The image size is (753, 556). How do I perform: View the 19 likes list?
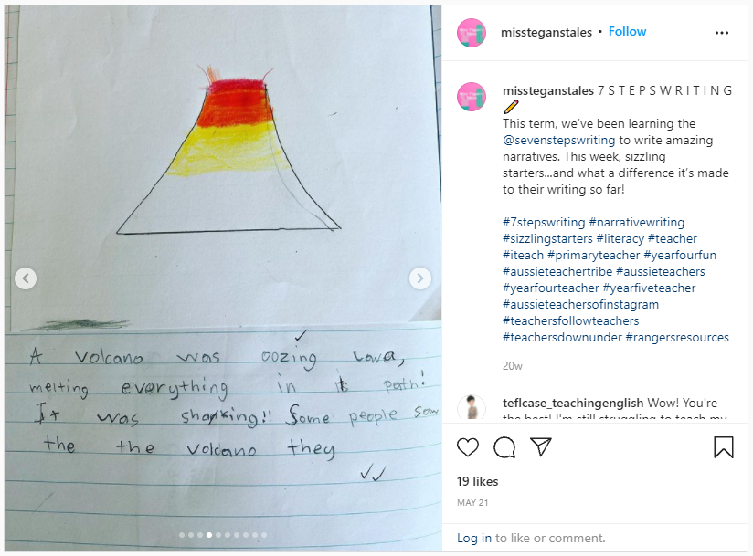(477, 481)
